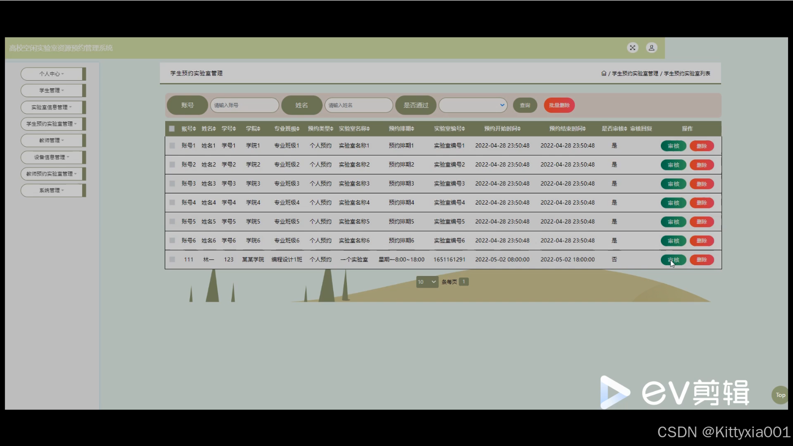Click the 请输入账号 input field
793x446 pixels.
coord(244,105)
